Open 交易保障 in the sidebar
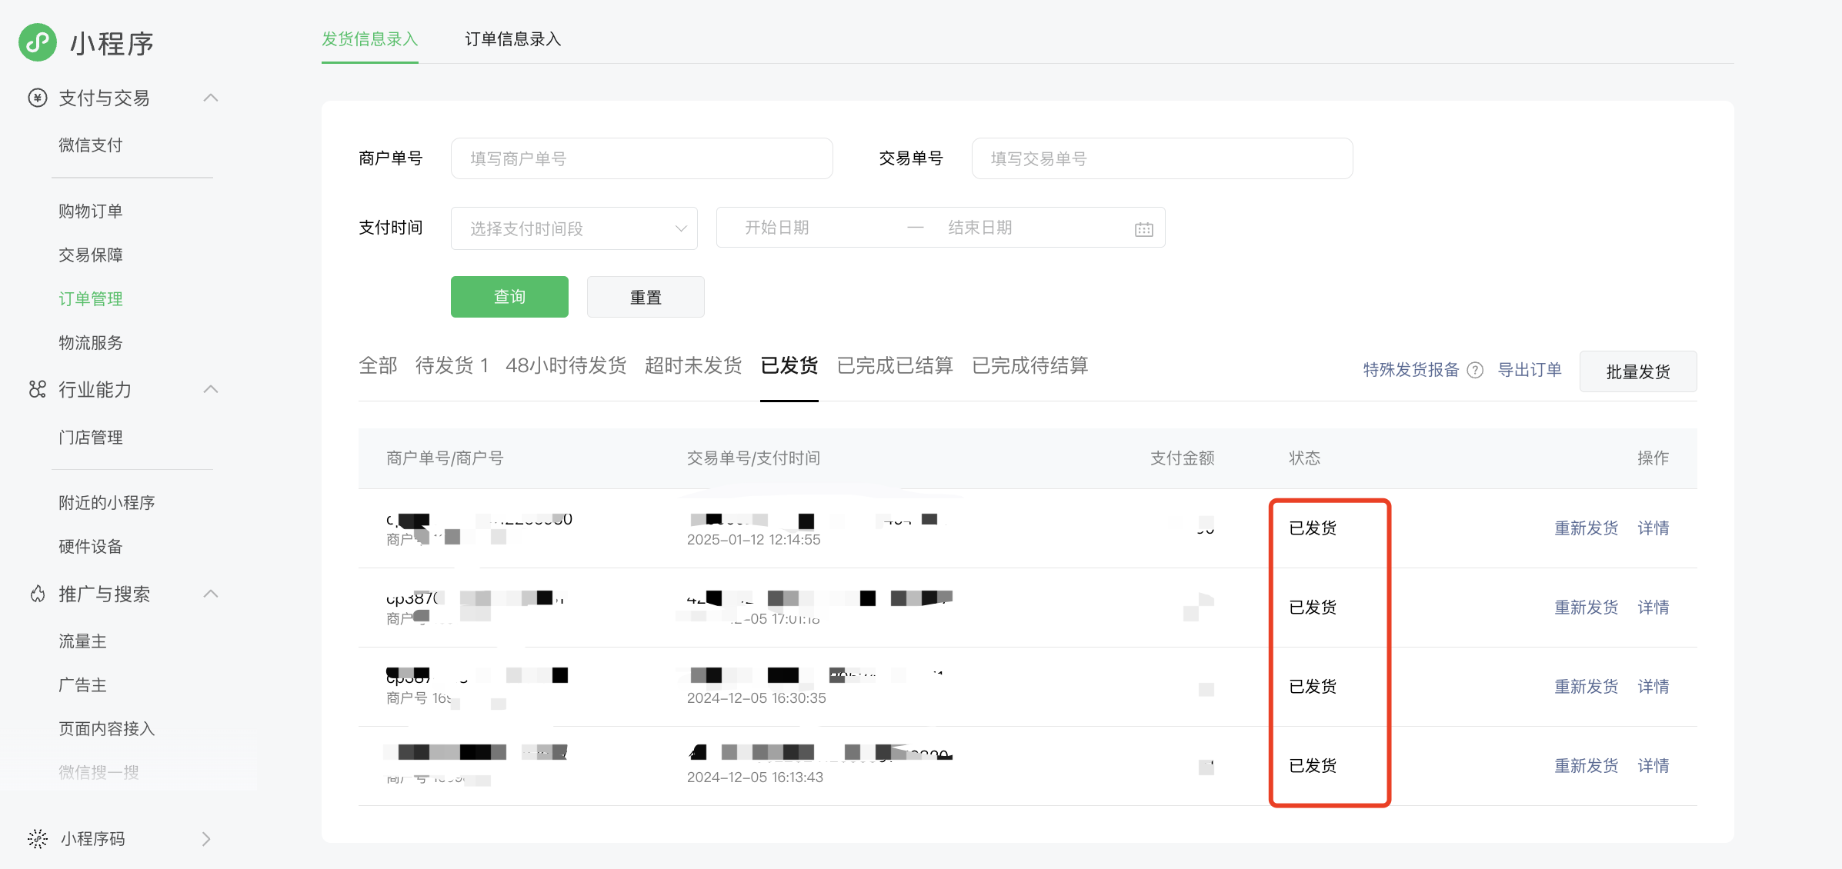Screen dimensions: 1842x869 coord(91,255)
